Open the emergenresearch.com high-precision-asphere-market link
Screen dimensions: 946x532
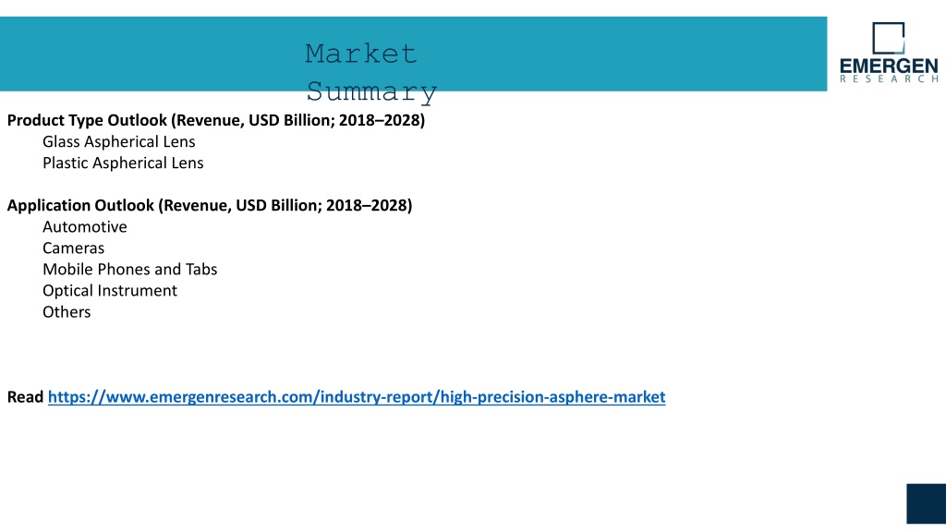coord(357,397)
